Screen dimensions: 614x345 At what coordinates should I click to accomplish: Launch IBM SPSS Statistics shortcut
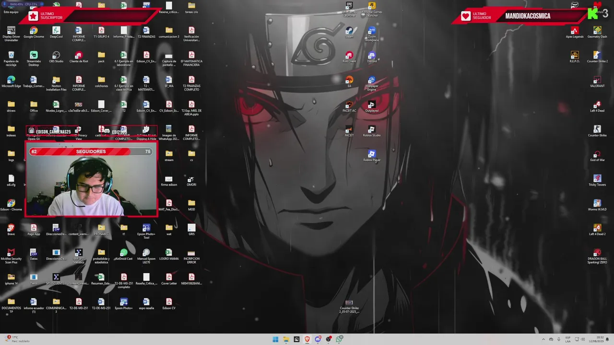[79, 256]
